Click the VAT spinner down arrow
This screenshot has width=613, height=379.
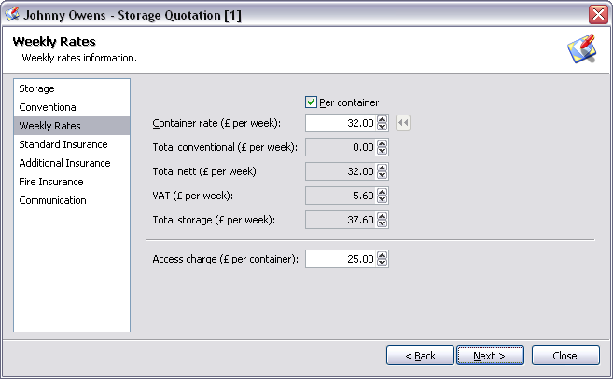tap(382, 199)
